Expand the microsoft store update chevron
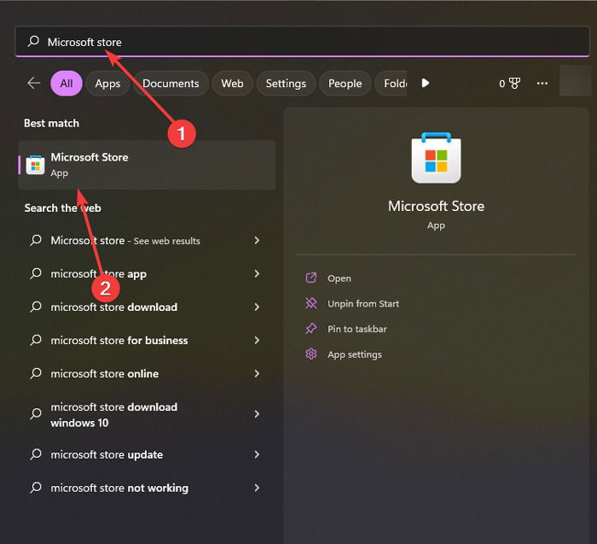Viewport: 597px width, 544px height. click(x=257, y=454)
